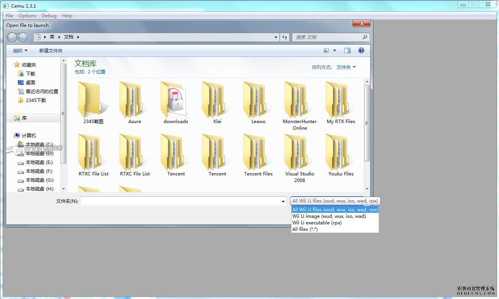Select 计算机 in sidebar
Image resolution: width=499 pixels, height=299 pixels.
click(x=25, y=135)
